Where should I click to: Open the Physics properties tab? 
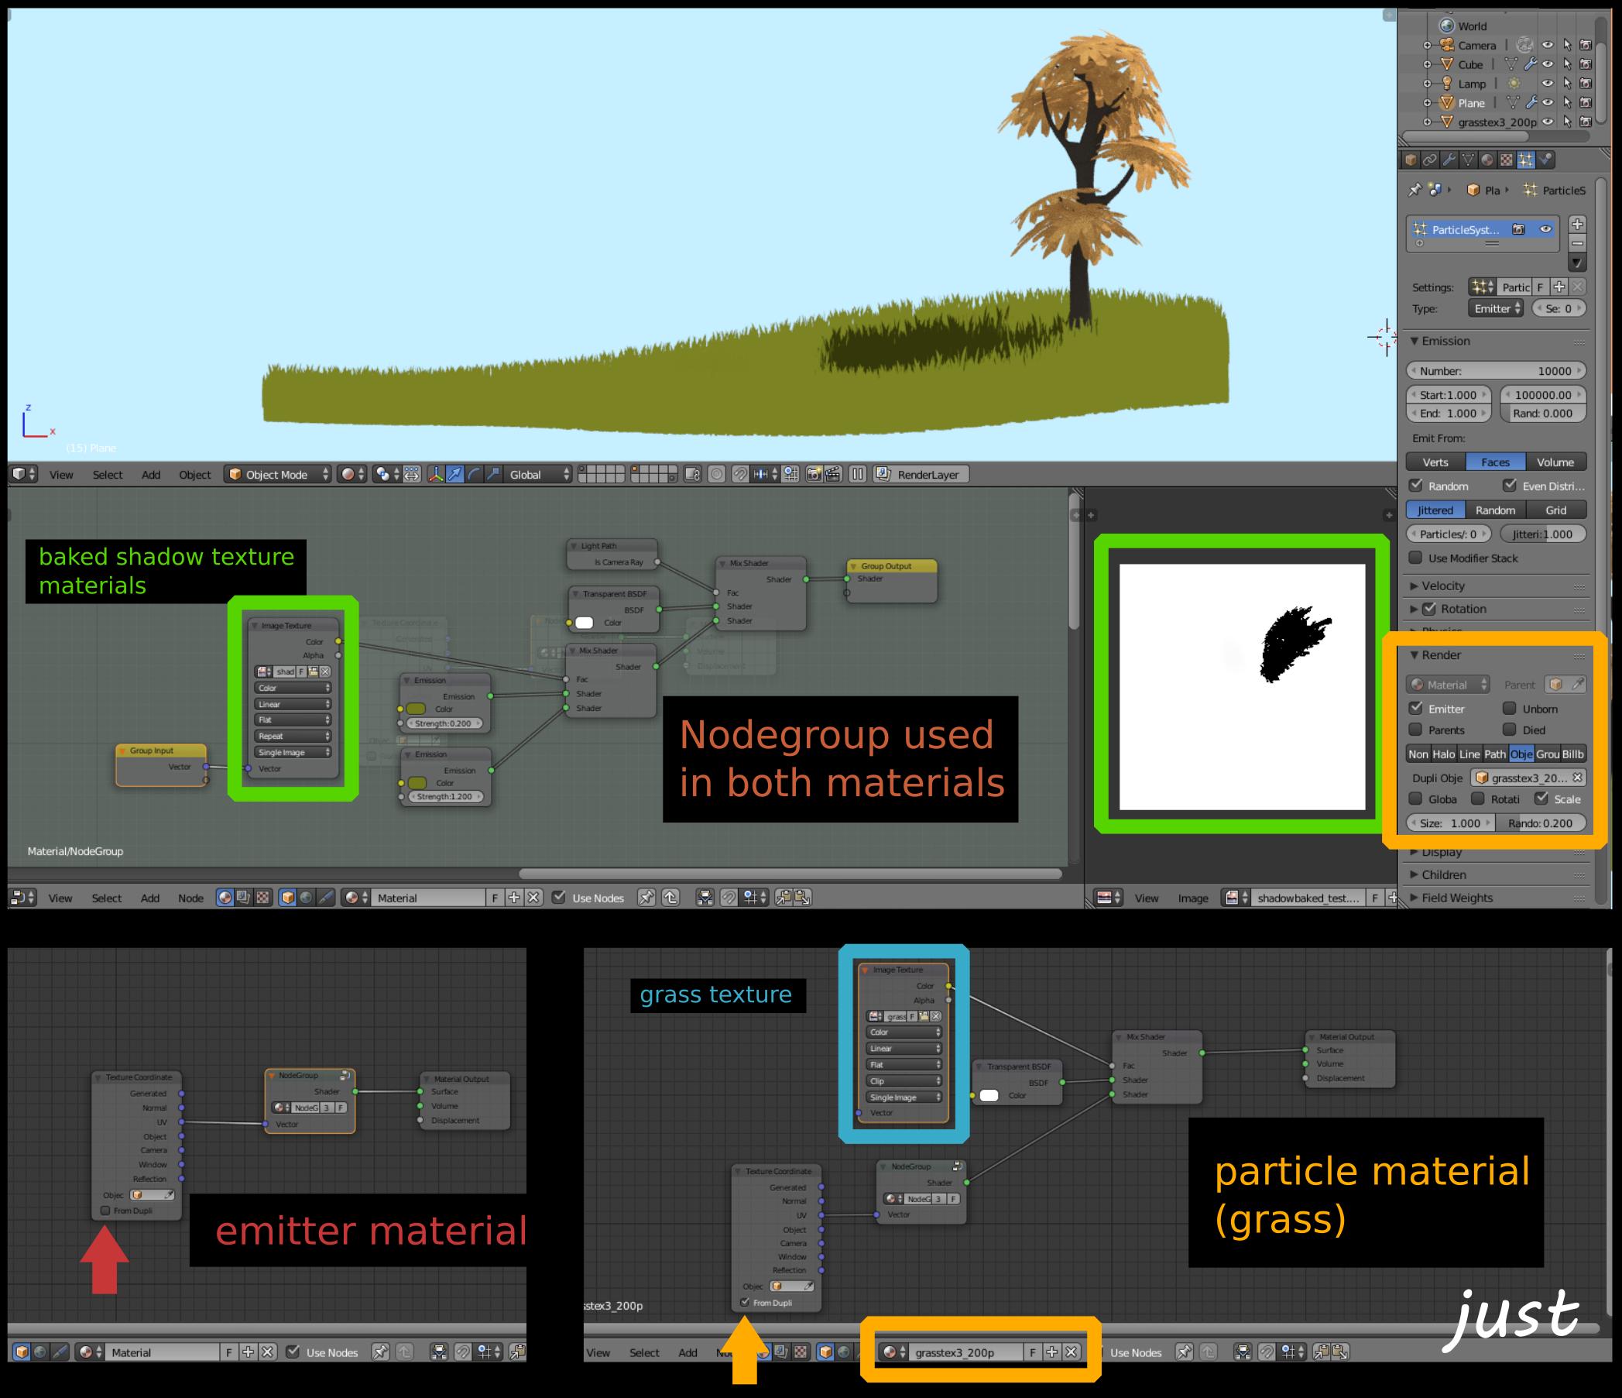(1545, 160)
